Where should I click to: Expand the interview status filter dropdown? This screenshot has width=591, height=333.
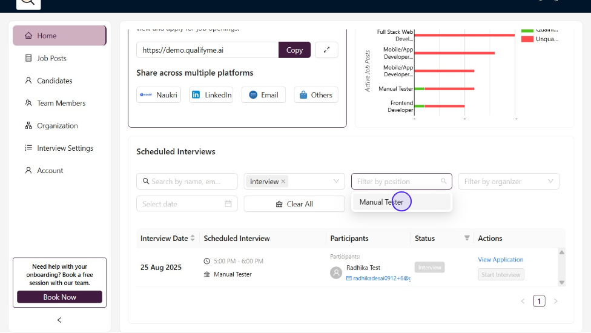(x=337, y=182)
